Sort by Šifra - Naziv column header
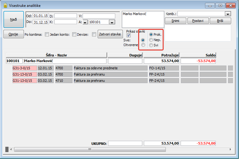Screen dimensions: 239x159 coord(57,55)
